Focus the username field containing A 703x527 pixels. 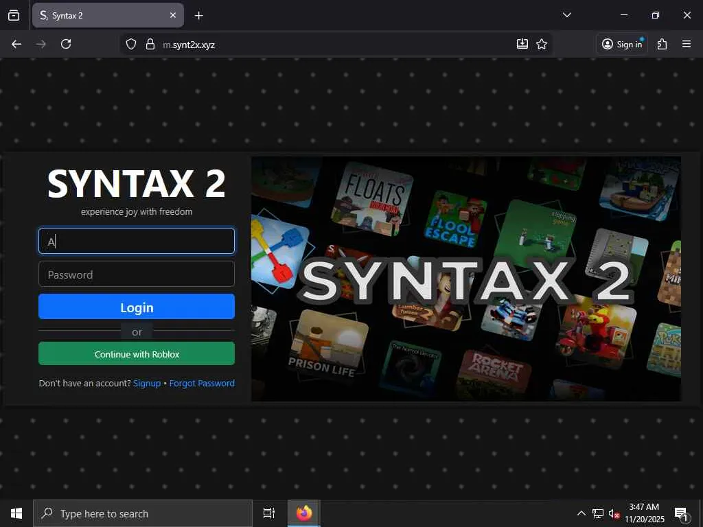[137, 241]
